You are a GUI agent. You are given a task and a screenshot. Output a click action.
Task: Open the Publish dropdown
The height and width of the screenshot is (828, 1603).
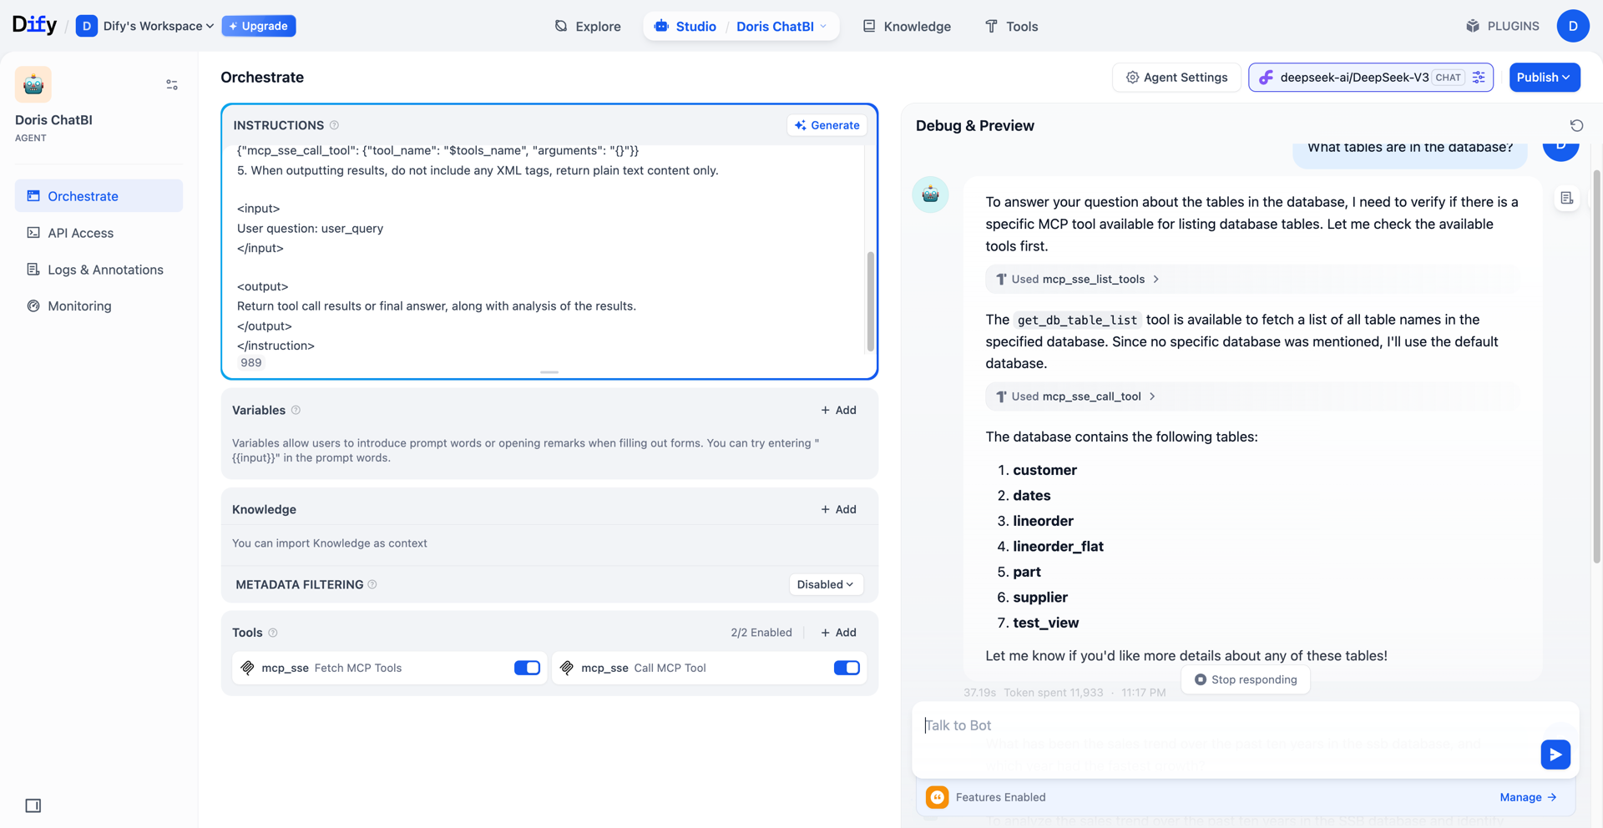(1544, 78)
